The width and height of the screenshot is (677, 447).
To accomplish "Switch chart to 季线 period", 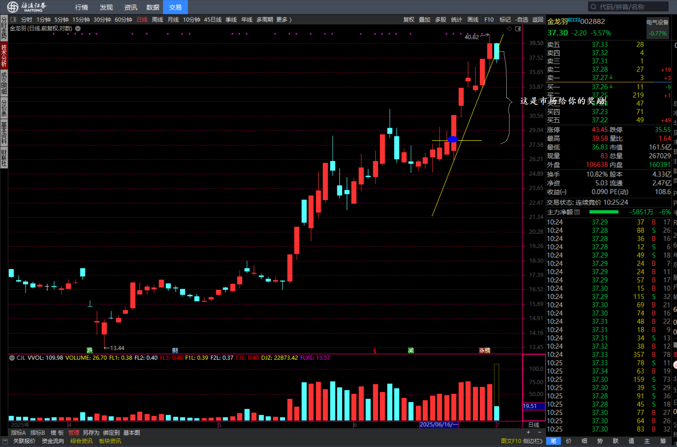I will [231, 20].
